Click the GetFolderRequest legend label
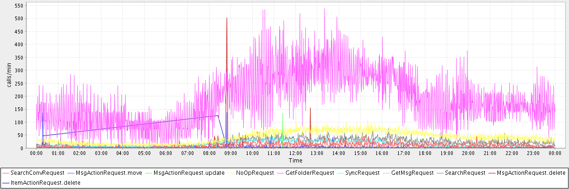The height and width of the screenshot is (189, 569). coord(311,173)
